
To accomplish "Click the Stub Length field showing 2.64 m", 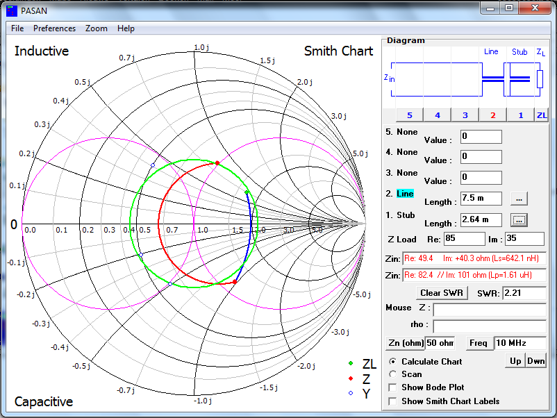I will click(481, 220).
